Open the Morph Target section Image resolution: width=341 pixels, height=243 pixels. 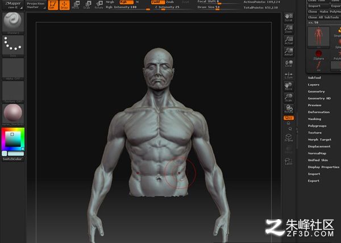pos(319,140)
